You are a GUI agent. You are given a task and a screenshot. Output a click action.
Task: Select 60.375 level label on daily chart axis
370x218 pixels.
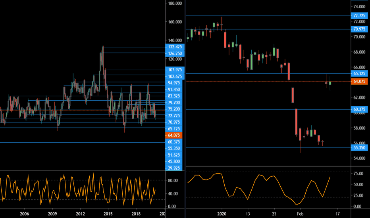(x=359, y=109)
